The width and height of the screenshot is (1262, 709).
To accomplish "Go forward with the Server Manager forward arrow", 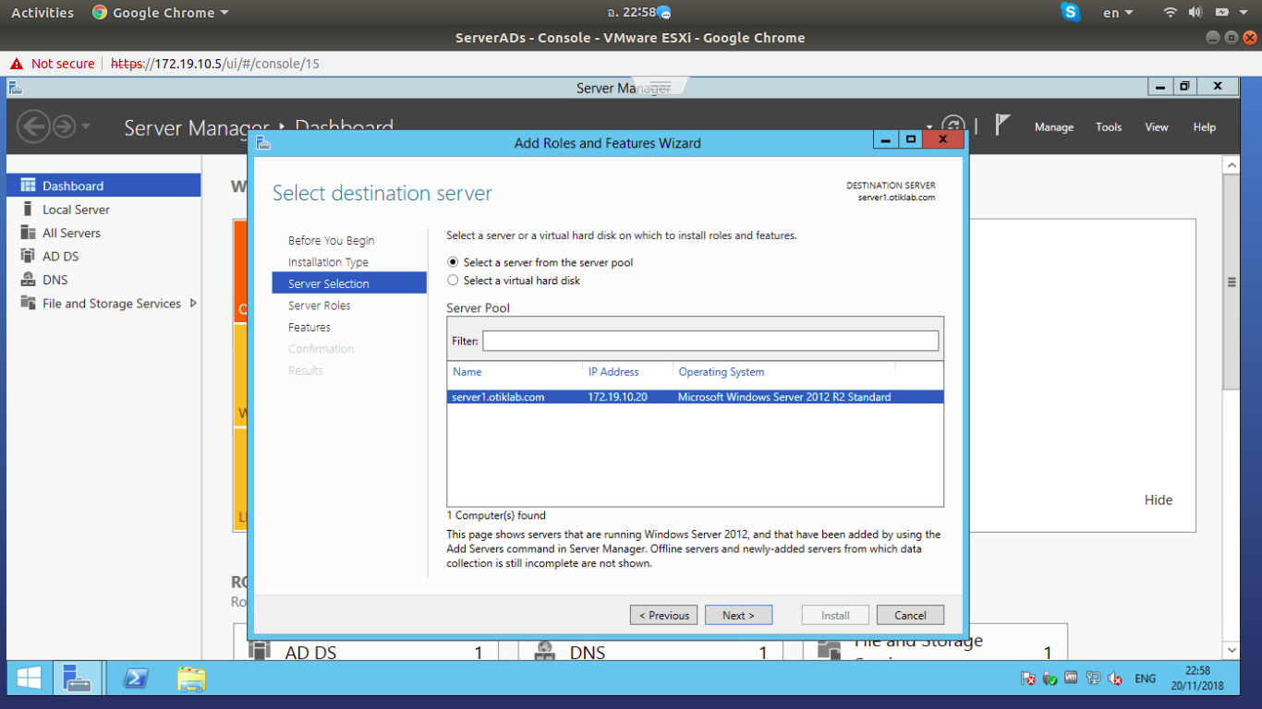I will pos(64,126).
